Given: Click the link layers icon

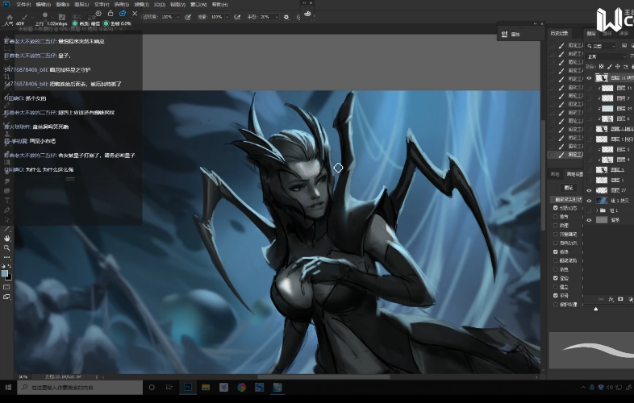Looking at the screenshot, I should 601,299.
